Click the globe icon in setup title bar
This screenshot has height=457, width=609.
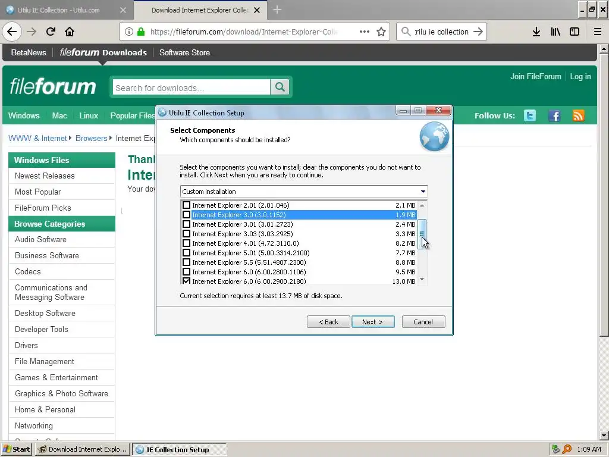162,112
